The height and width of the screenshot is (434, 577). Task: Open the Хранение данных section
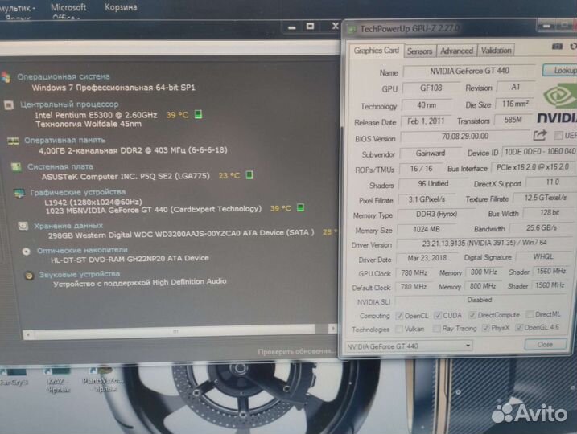tap(68, 226)
